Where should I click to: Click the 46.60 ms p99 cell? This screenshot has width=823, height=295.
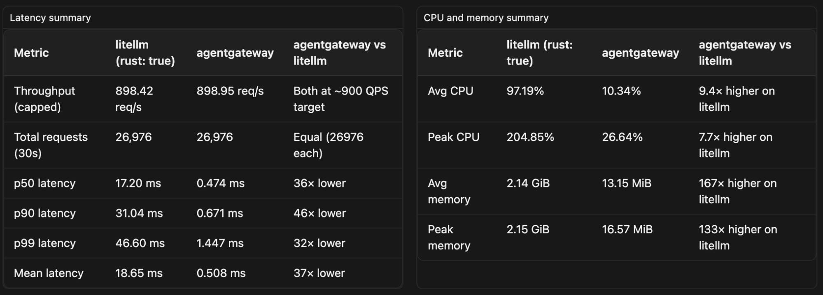click(140, 243)
